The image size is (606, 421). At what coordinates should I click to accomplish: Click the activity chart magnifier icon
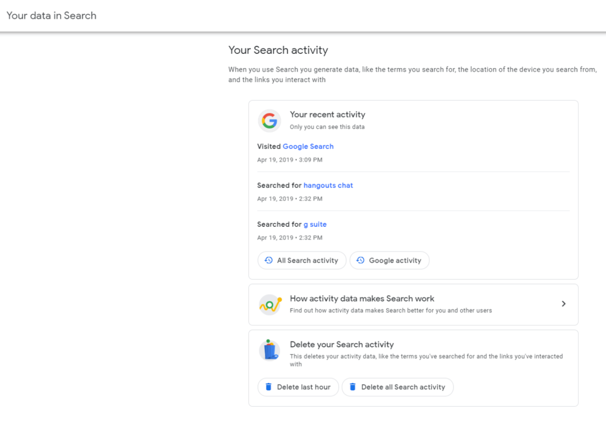pyautogui.click(x=270, y=305)
